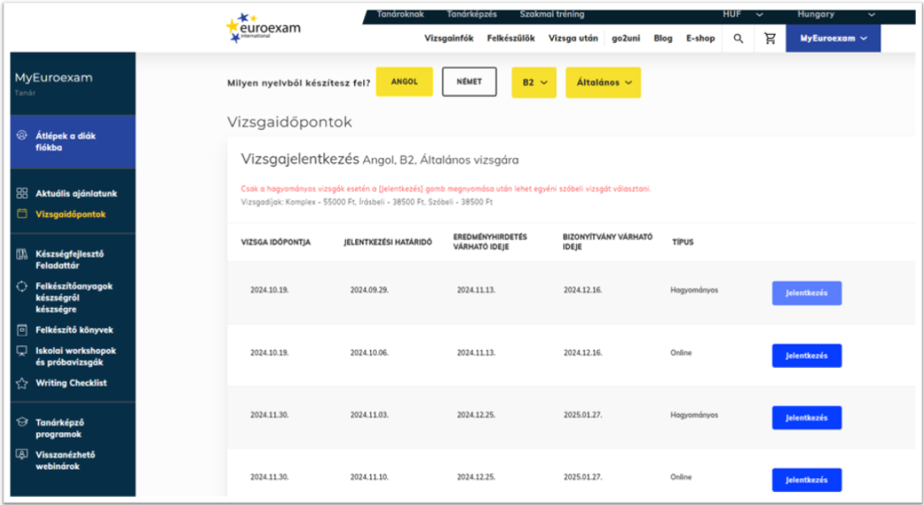Click the BIZONYÍTVÁNY VÁRHATÓ IDEJE column header
Image resolution: width=924 pixels, height=505 pixels.
pyautogui.click(x=608, y=242)
